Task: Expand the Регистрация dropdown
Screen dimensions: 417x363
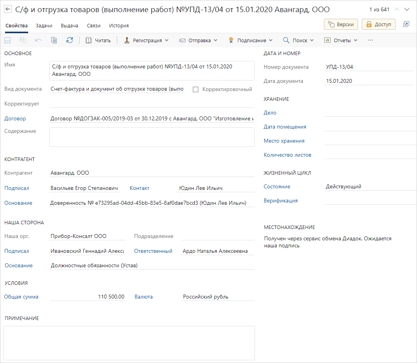Action: (146, 40)
